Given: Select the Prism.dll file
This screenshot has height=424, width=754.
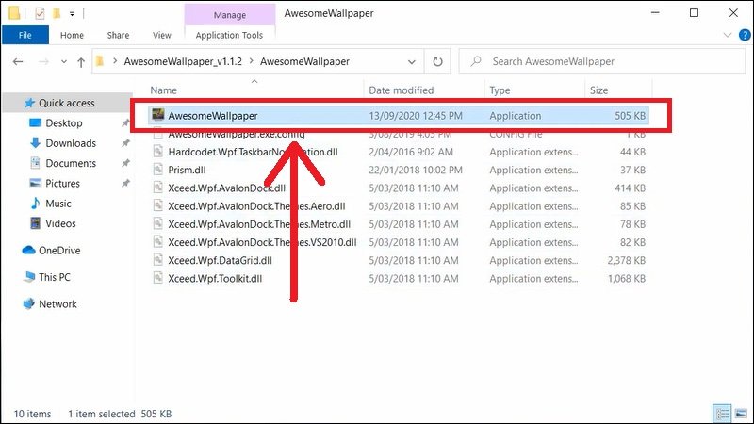Looking at the screenshot, I should pyautogui.click(x=186, y=171).
